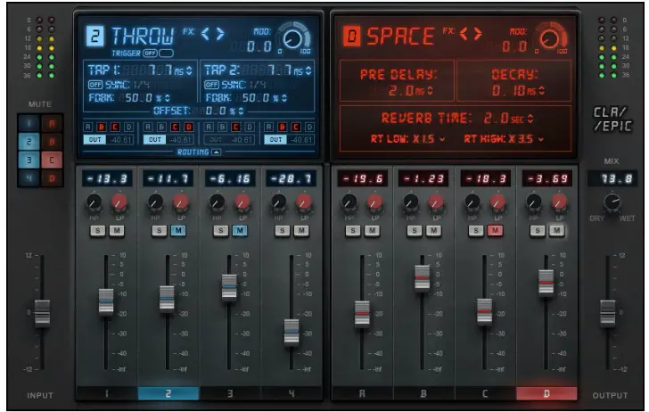The width and height of the screenshot is (649, 412).
Task: Toggle mute C in the MUTE grid
Action: point(52,160)
